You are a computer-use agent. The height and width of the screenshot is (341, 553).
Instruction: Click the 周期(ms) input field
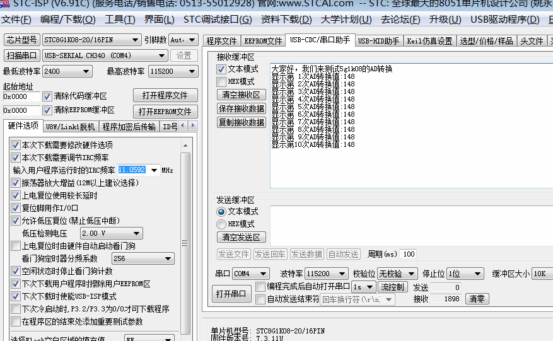[408, 254]
